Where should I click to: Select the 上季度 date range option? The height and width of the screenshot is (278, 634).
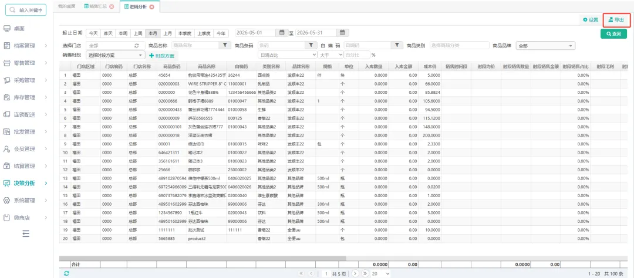click(204, 33)
